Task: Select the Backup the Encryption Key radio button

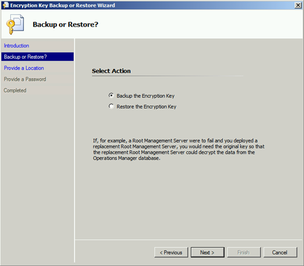Action: [x=111, y=96]
